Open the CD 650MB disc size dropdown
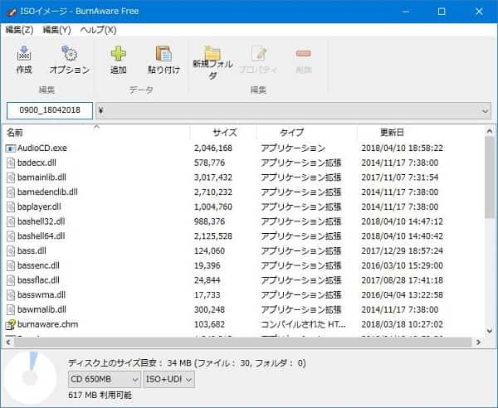This screenshot has width=498, height=408. (x=105, y=379)
